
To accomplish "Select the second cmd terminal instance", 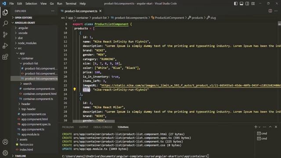I will pyautogui.click(x=262, y=139).
